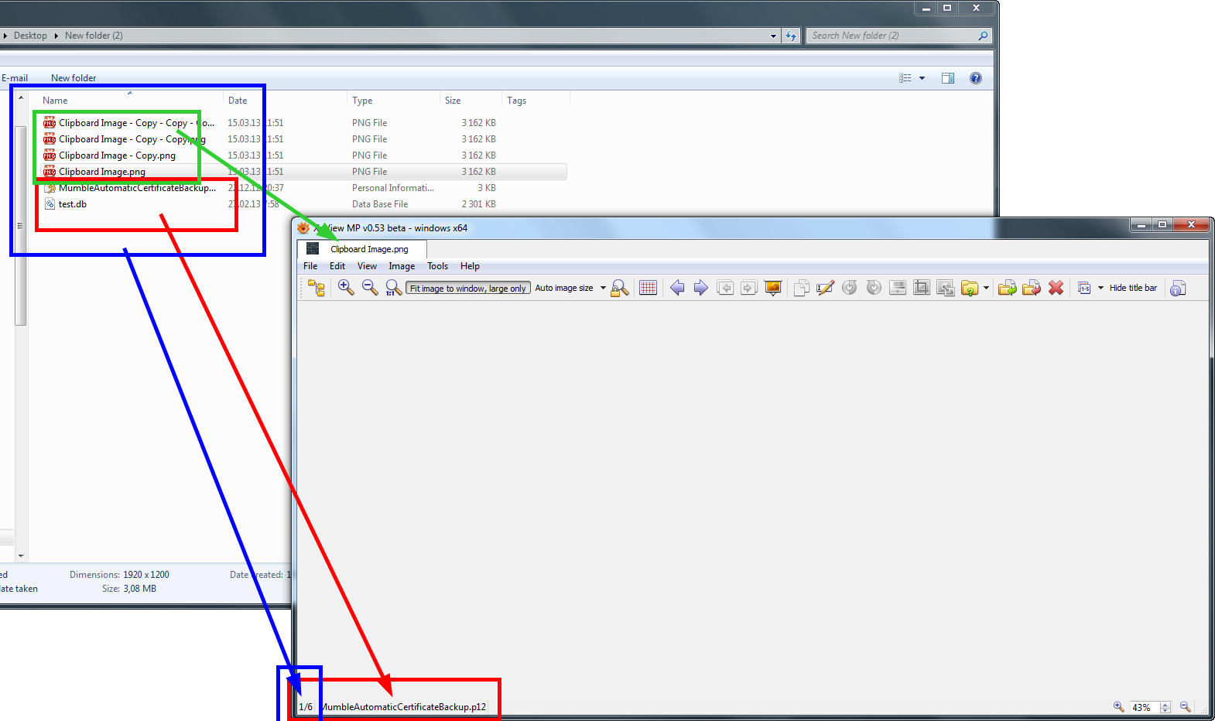This screenshot has width=1215, height=721.
Task: Click the Explorer refresh button
Action: pos(790,36)
